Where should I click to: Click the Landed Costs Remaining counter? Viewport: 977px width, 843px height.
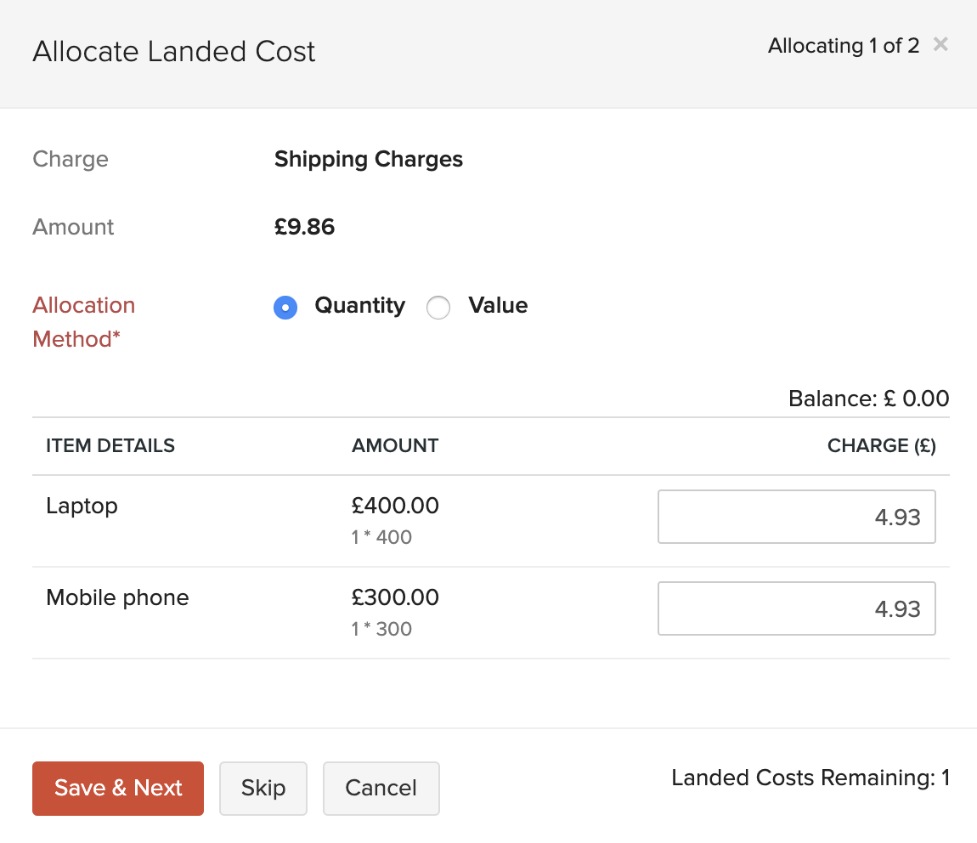click(810, 778)
